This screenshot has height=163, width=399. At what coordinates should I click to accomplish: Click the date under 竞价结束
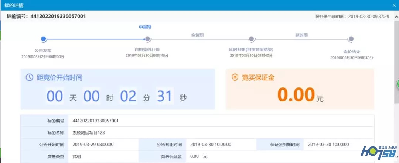[x=352, y=58]
